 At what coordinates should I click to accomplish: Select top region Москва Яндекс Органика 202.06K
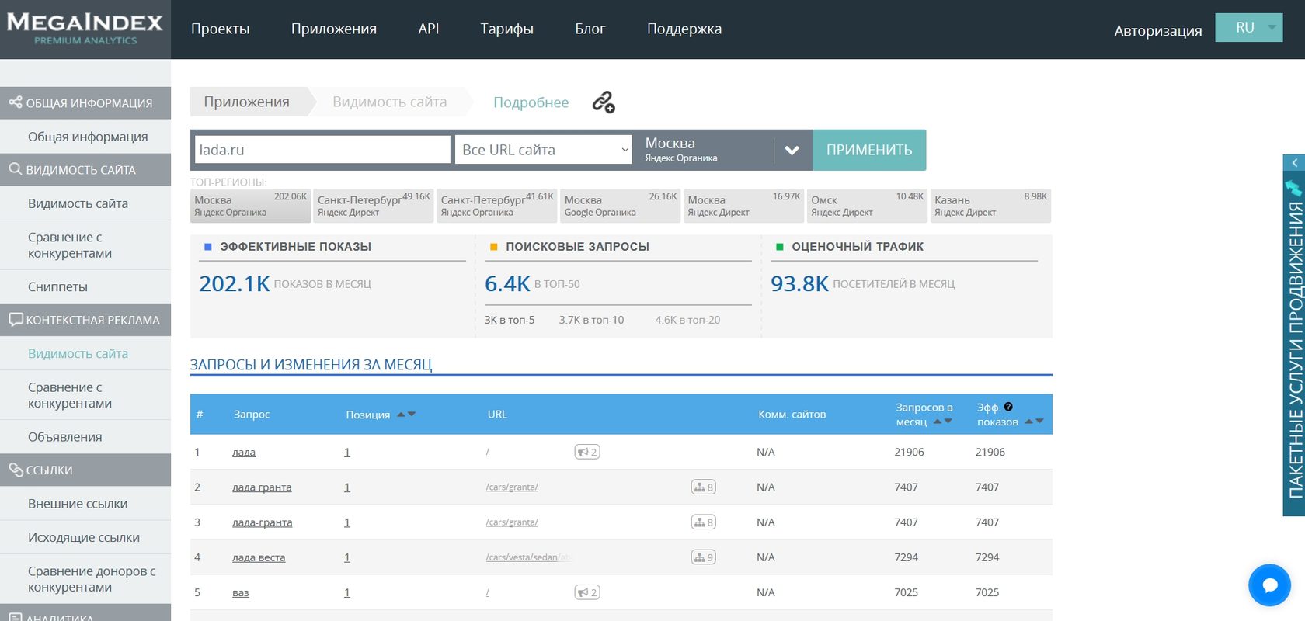250,206
